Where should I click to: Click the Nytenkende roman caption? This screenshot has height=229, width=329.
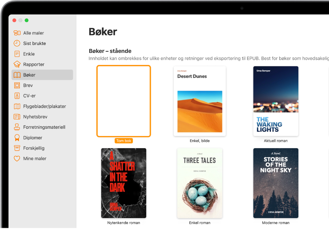coord(124,223)
